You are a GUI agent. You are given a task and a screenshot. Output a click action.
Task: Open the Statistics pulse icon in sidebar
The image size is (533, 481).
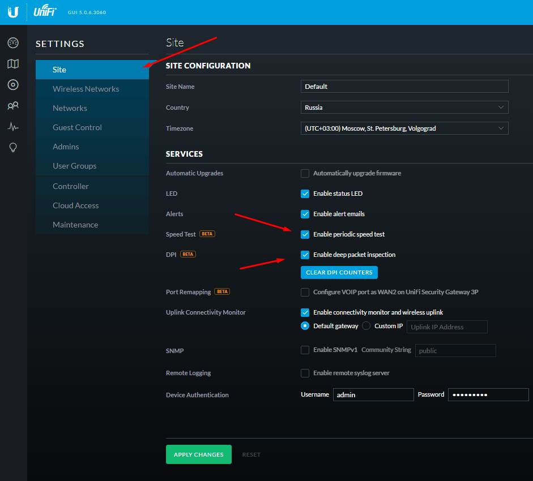[13, 127]
